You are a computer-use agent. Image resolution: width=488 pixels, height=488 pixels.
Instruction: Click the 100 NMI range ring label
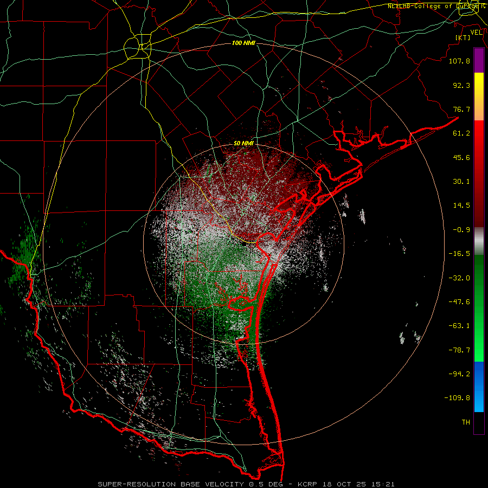click(243, 43)
